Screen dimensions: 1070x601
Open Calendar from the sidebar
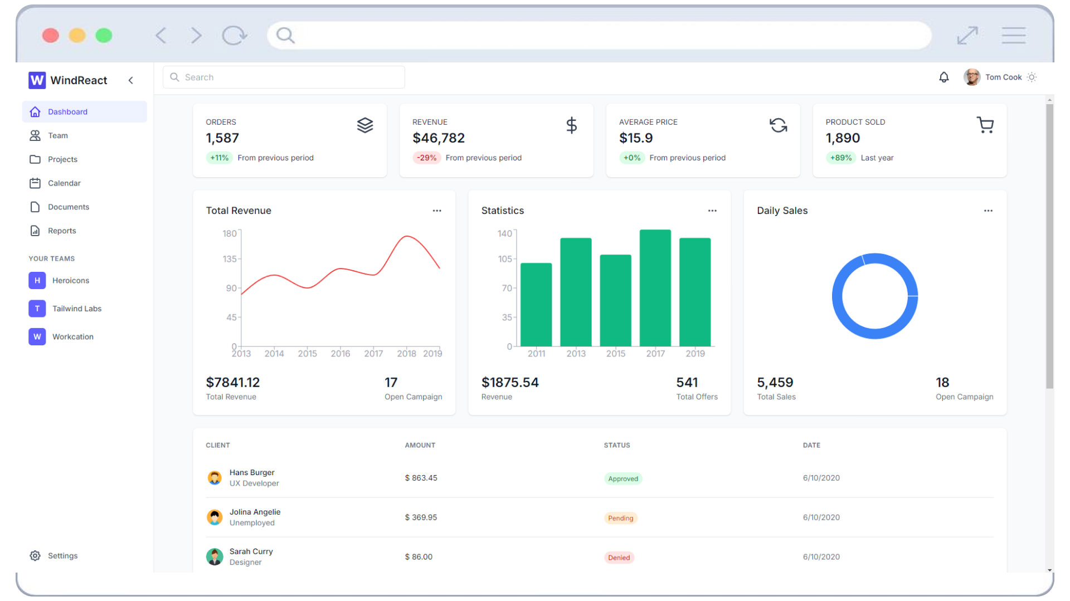(84, 183)
